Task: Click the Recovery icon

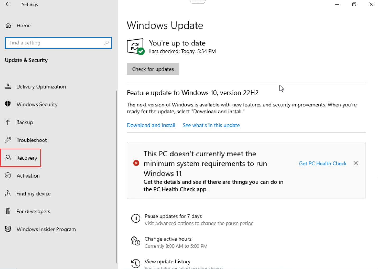Action: pos(8,158)
